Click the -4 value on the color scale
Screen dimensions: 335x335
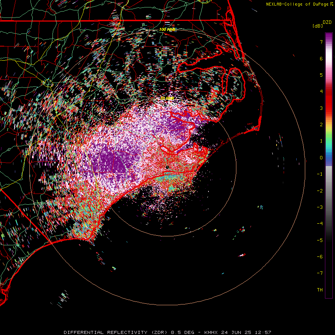click(x=320, y=224)
